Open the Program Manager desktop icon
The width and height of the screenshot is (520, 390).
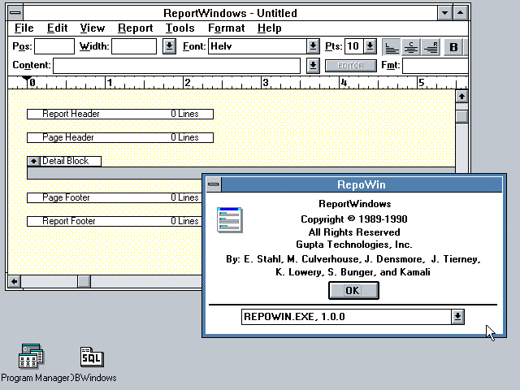coord(31,356)
